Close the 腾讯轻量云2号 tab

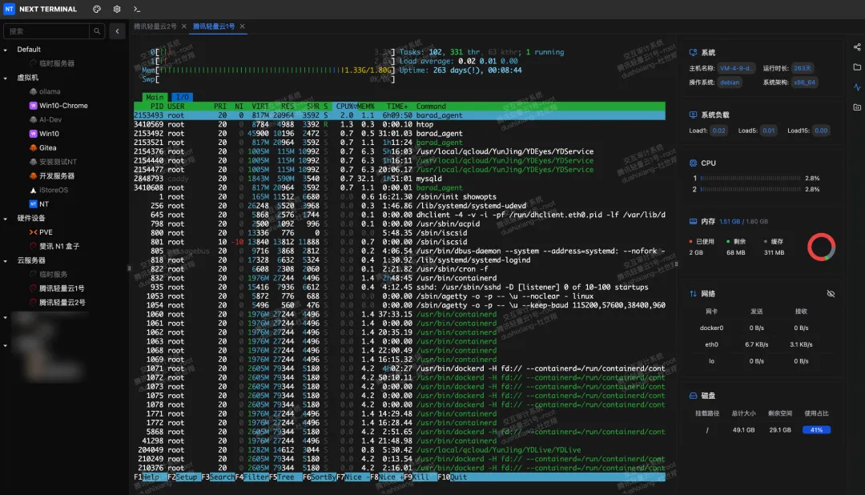[x=183, y=26]
